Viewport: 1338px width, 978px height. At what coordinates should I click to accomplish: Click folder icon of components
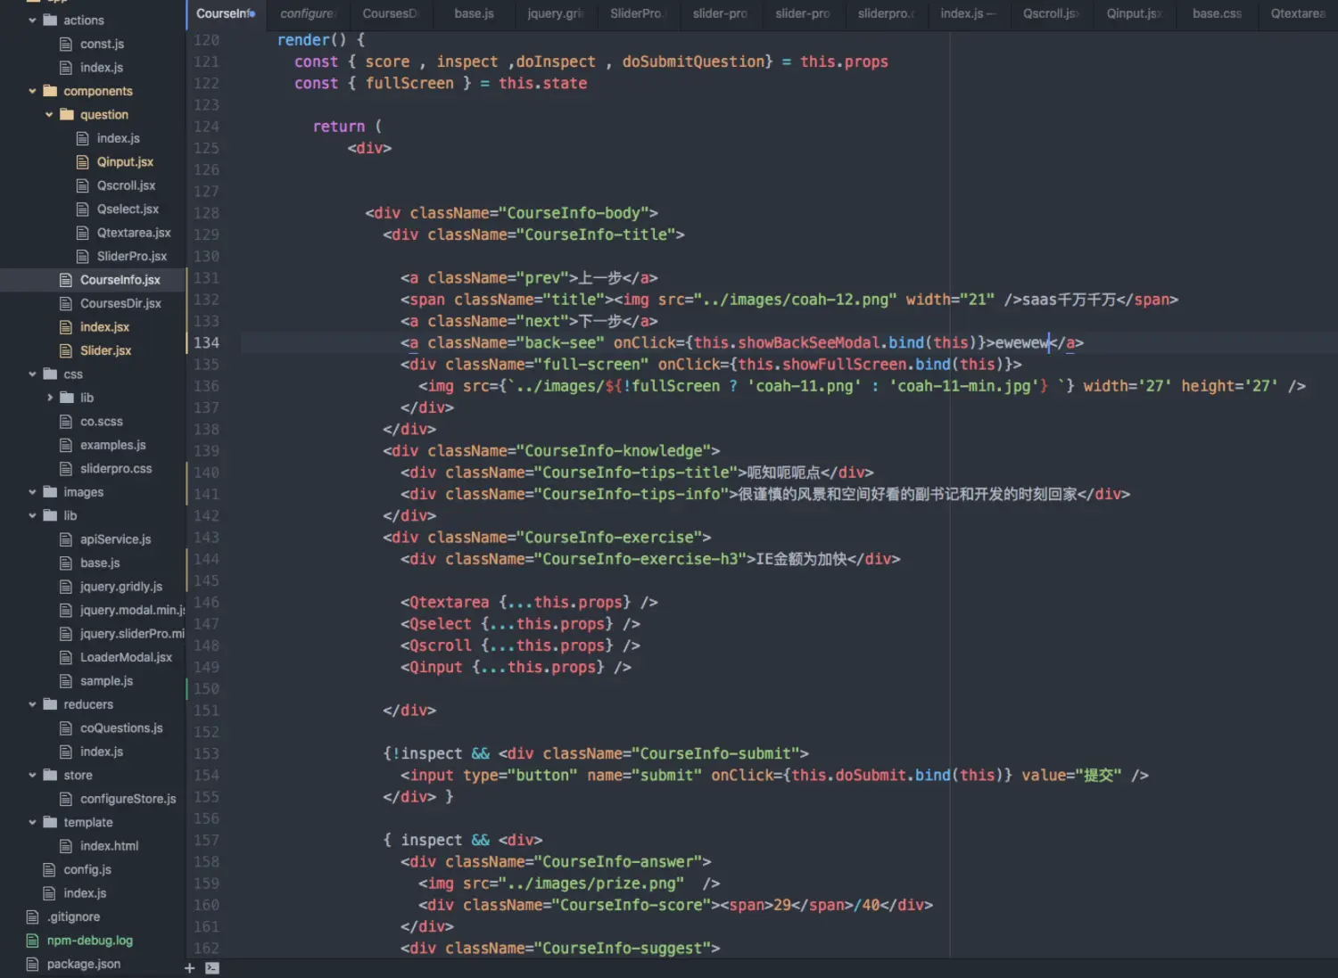[50, 91]
